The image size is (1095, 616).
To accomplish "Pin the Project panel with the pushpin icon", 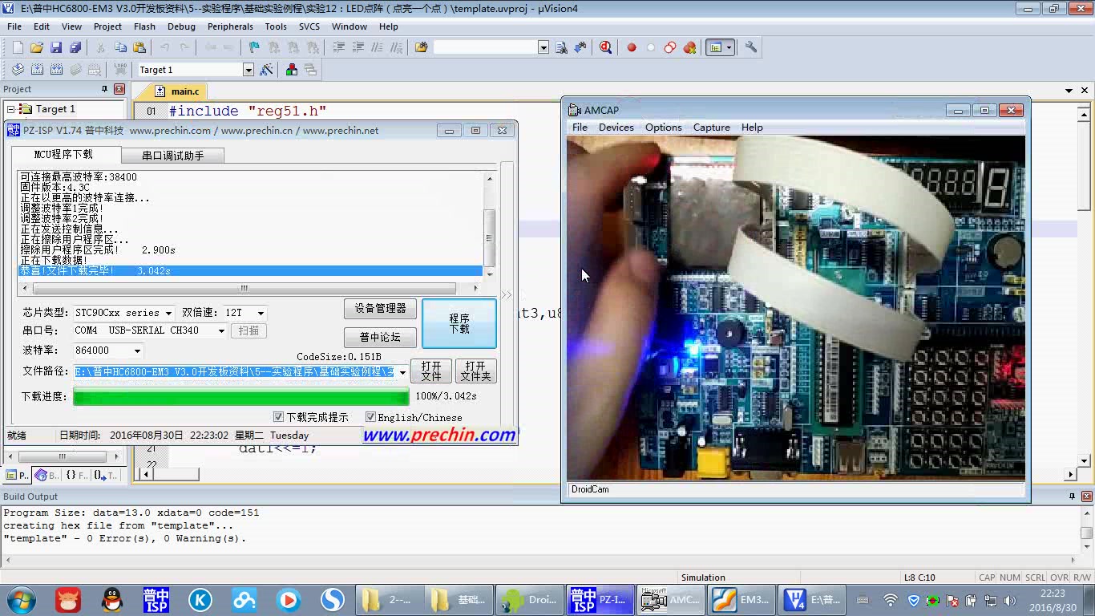I will pyautogui.click(x=104, y=89).
